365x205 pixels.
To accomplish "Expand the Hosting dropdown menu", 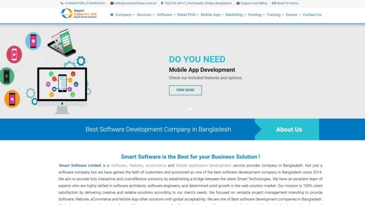I will coord(256,15).
